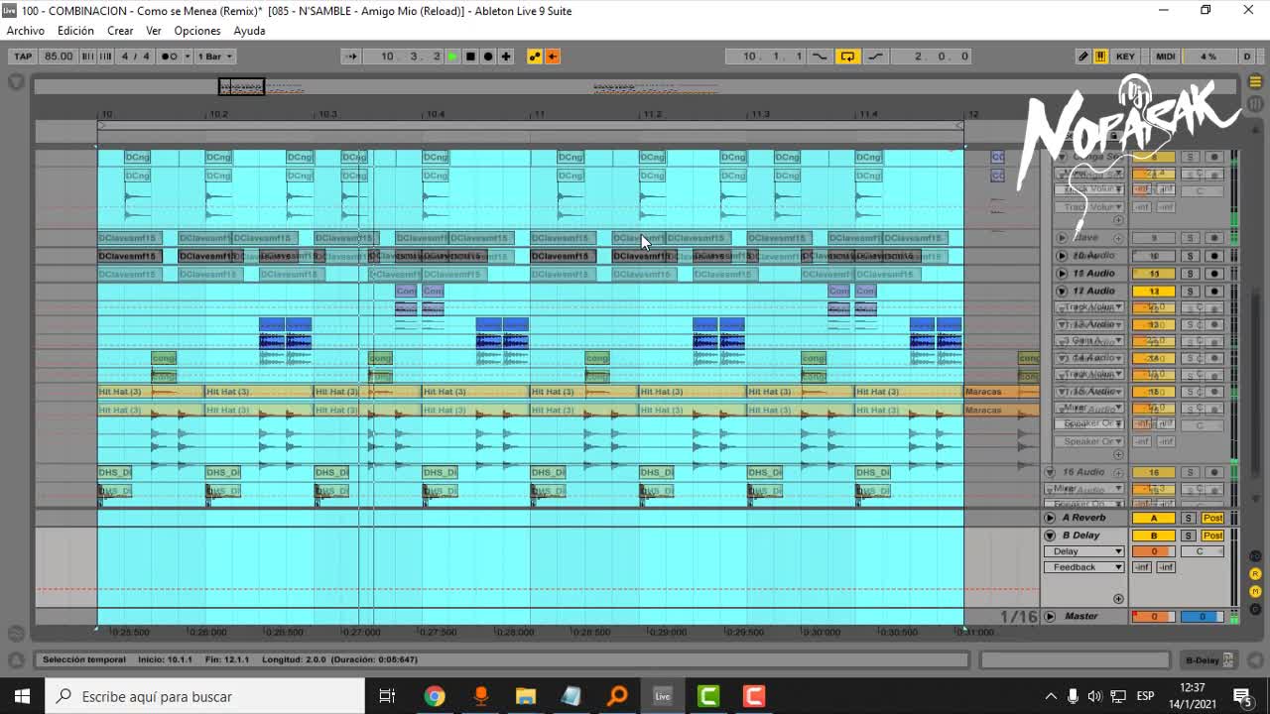This screenshot has height=714, width=1270.
Task: Unfold the 12 Audio track
Action: [x=1062, y=292]
